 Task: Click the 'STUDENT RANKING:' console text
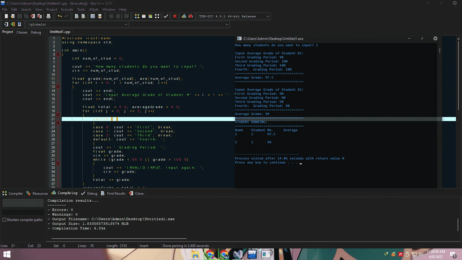click(251, 122)
